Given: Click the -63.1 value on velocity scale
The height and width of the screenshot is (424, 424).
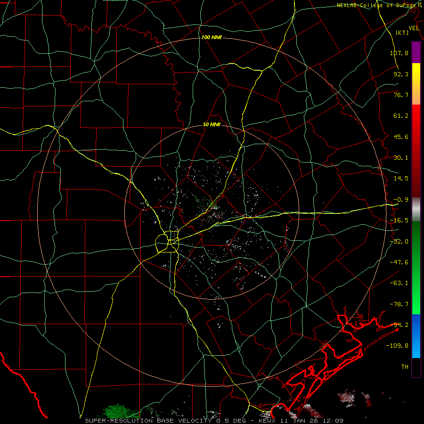Looking at the screenshot, I should pos(399,283).
